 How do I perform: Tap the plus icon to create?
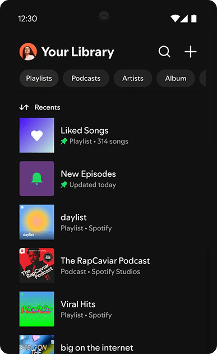pos(191,52)
